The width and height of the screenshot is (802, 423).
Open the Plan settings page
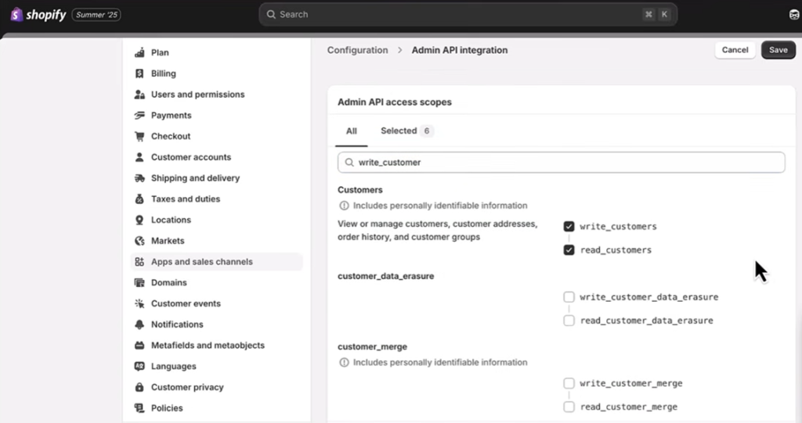[x=160, y=52]
